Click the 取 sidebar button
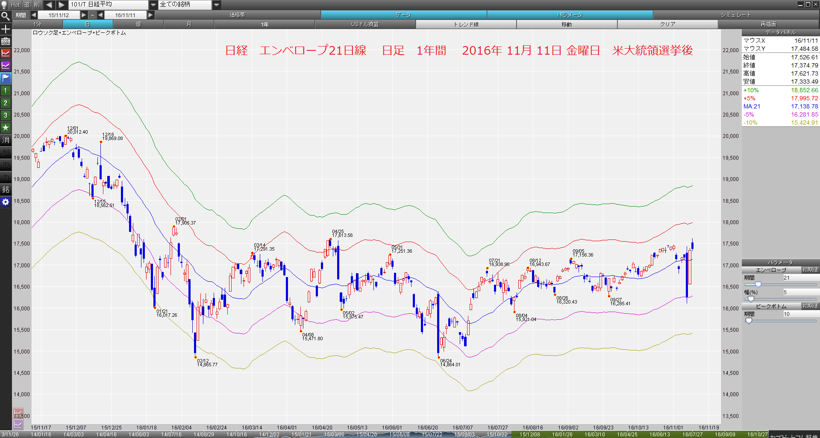 (x=6, y=165)
